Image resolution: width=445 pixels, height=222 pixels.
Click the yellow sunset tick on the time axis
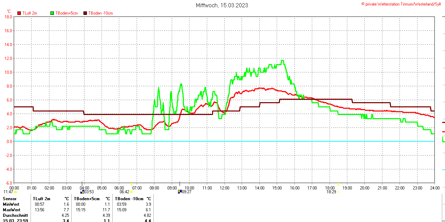(338, 184)
